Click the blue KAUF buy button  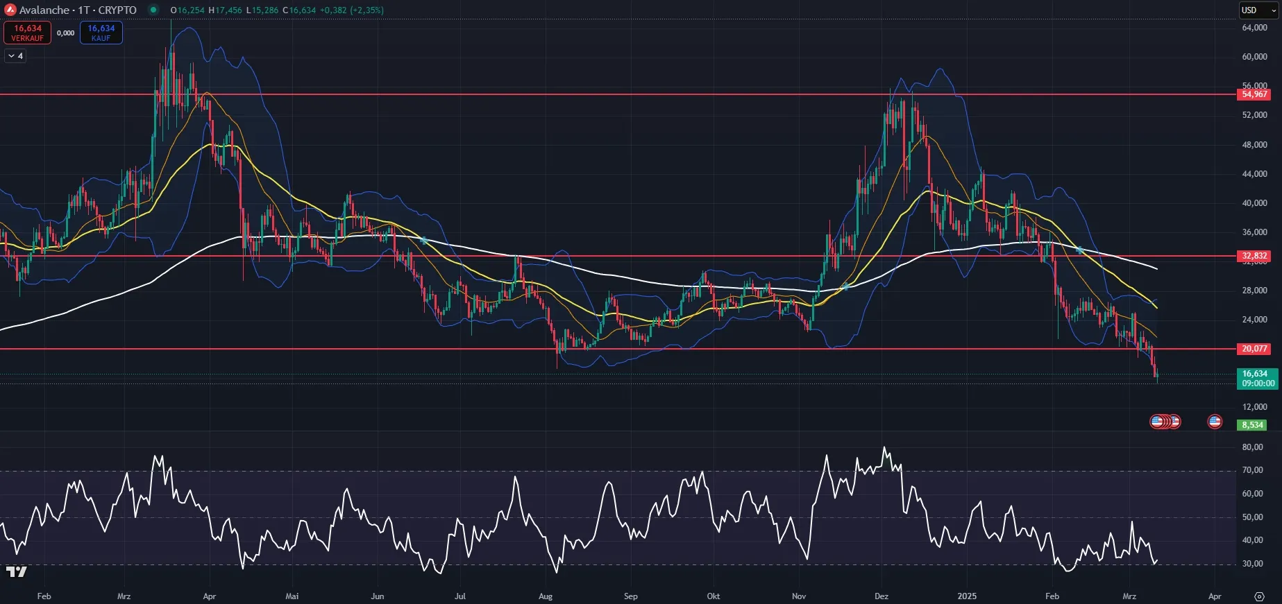(101, 33)
